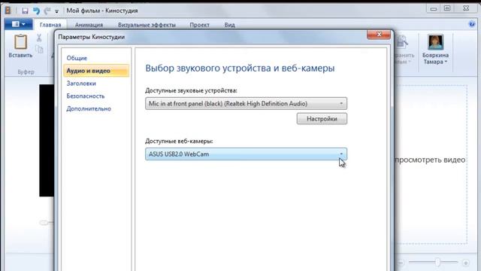Image resolution: width=481 pixels, height=271 pixels.
Task: Open the blue application menu button
Action: pyautogui.click(x=18, y=24)
